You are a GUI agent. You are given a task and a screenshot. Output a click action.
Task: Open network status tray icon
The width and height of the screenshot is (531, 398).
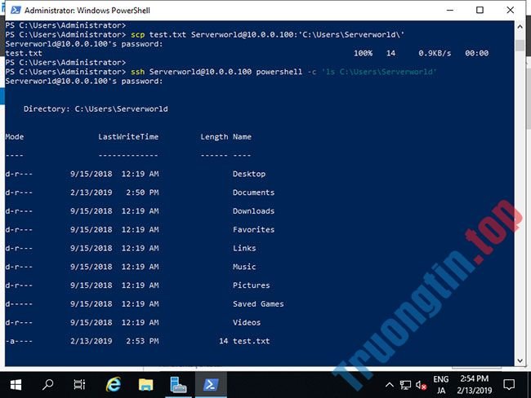405,385
